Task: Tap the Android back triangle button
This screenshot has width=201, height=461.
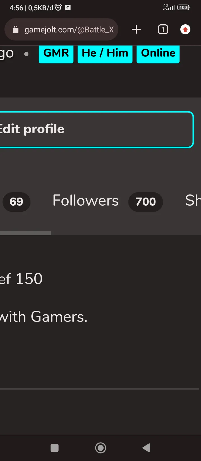Action: [146, 448]
